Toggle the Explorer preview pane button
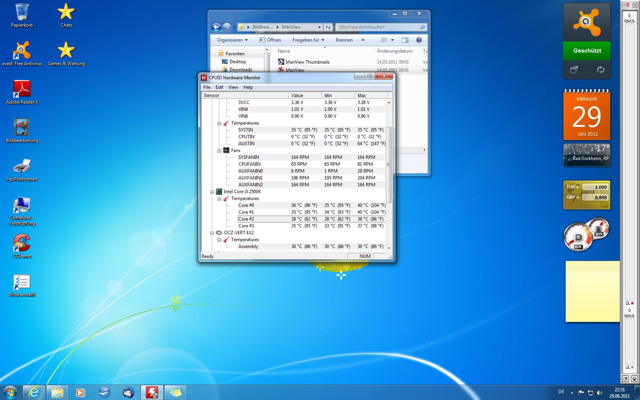Screen dimensions: 640x400 pos(405,40)
